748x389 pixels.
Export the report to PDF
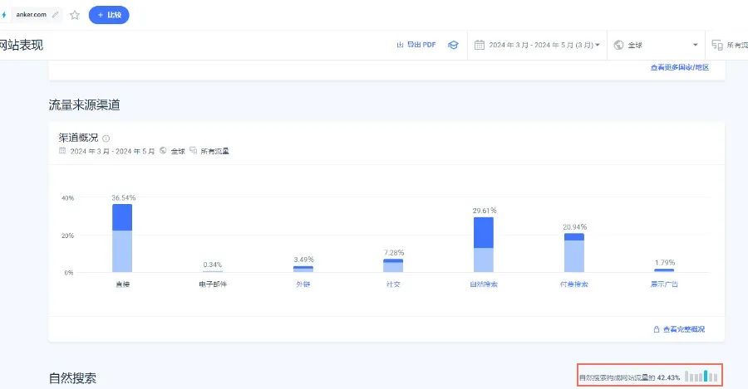416,45
